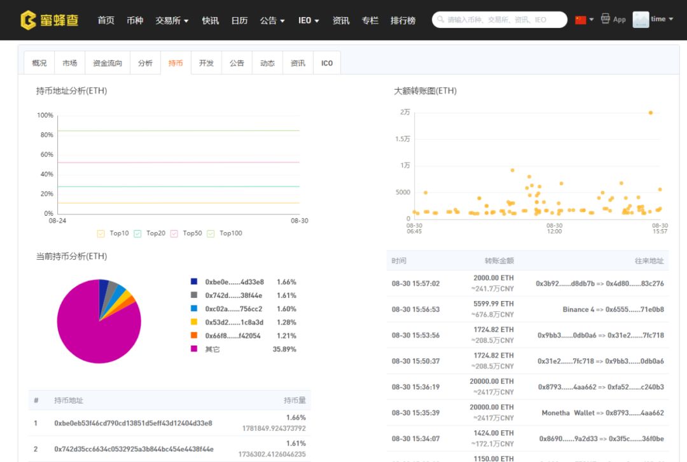This screenshot has height=462, width=687.
Task: Click the 蜜蜂查 logo icon
Action: (x=28, y=20)
